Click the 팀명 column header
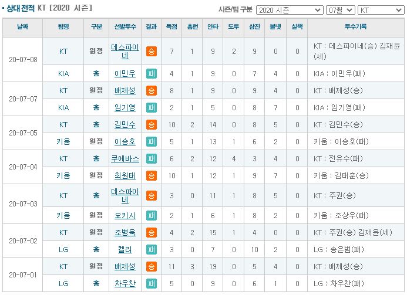 (x=63, y=26)
